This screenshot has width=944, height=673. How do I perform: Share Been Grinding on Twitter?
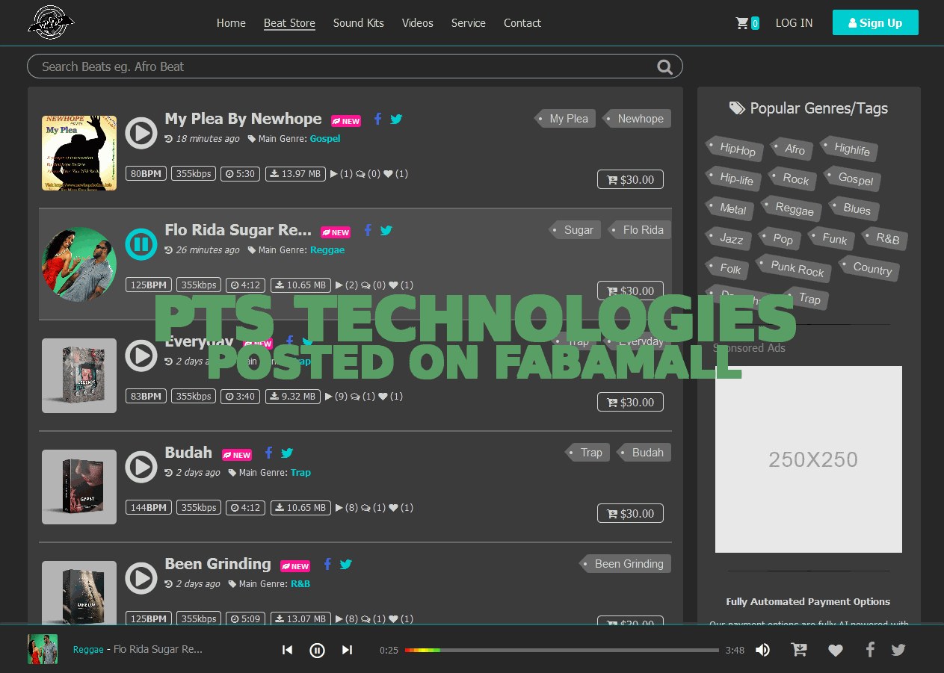coord(345,564)
